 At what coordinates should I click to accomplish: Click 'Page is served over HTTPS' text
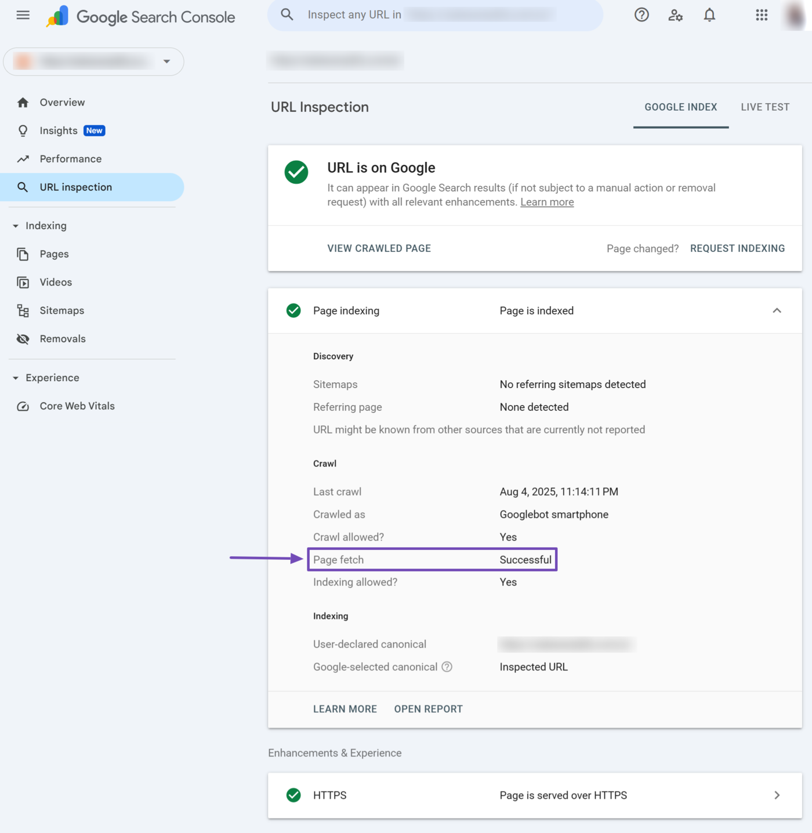tap(563, 795)
